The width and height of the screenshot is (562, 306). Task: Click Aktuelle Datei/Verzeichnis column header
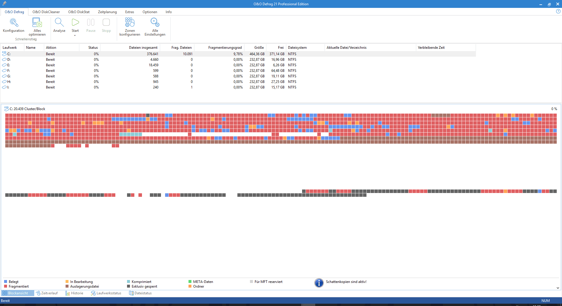(370, 48)
